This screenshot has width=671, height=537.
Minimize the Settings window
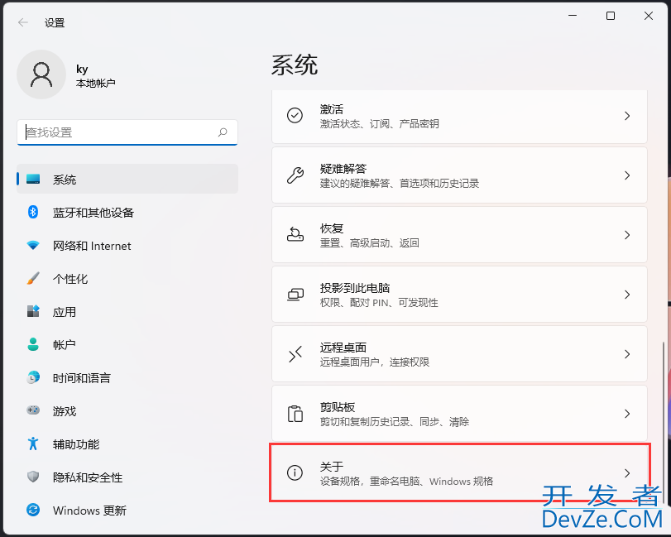(573, 16)
